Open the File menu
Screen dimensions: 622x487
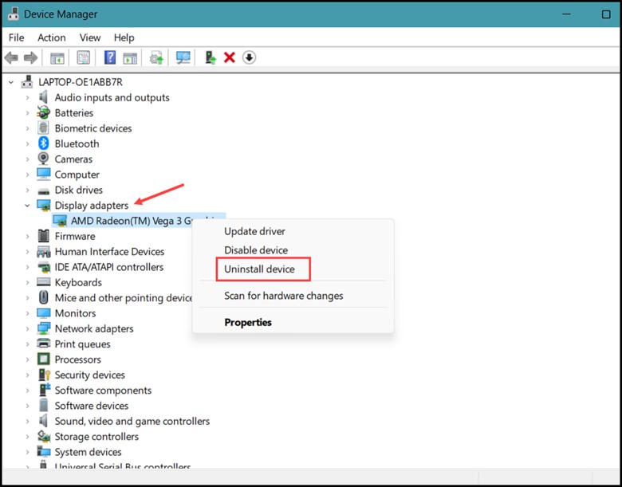click(x=16, y=37)
